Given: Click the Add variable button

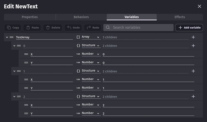Looking at the screenshot, I should point(189,28).
